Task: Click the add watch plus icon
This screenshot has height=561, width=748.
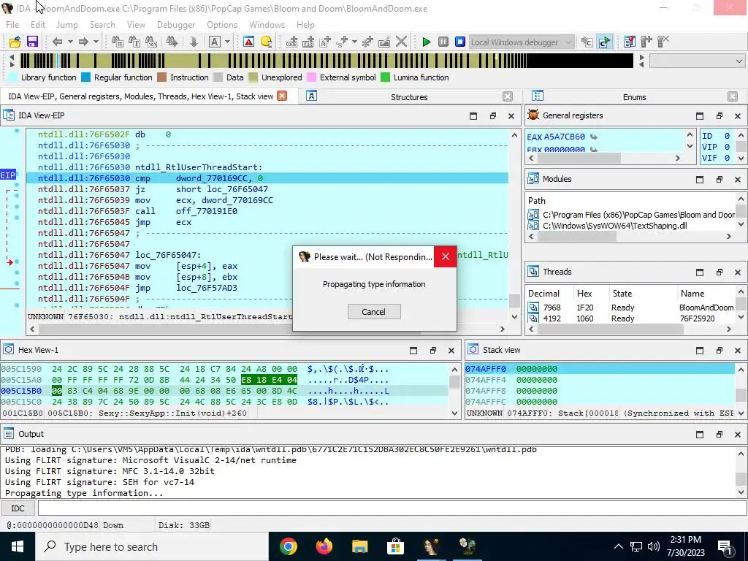Action: (x=646, y=42)
